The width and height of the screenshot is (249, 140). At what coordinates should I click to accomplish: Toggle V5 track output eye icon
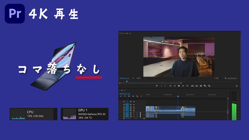[134, 102]
